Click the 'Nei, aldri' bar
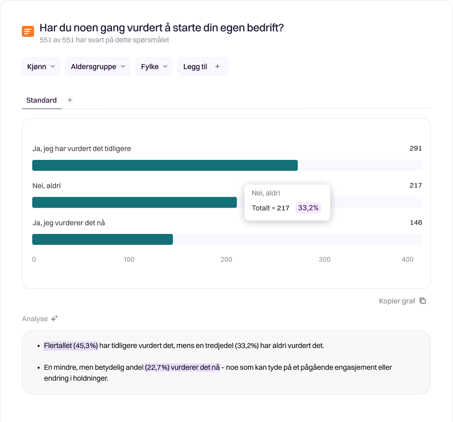This screenshot has width=453, height=422. pos(134,203)
